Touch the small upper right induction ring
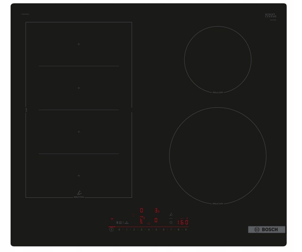 (x=218, y=60)
